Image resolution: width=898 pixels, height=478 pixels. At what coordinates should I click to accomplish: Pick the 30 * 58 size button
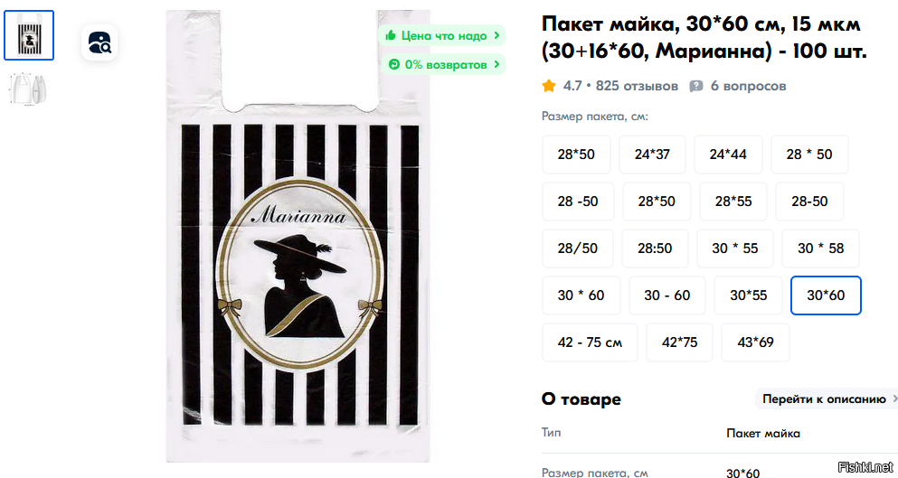[x=820, y=248]
